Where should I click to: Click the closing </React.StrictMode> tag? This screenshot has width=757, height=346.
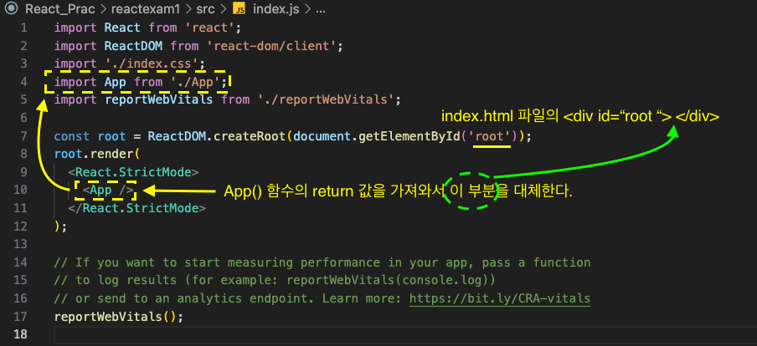click(x=137, y=209)
